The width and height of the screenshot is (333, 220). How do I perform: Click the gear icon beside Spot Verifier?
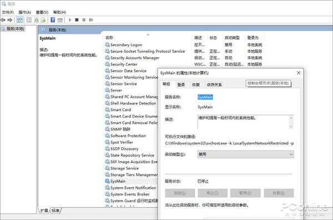[107, 142]
